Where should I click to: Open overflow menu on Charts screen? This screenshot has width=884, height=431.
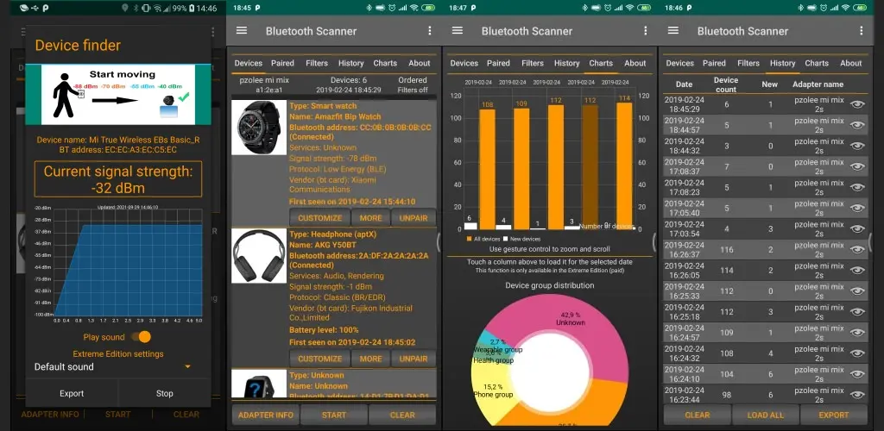point(646,30)
